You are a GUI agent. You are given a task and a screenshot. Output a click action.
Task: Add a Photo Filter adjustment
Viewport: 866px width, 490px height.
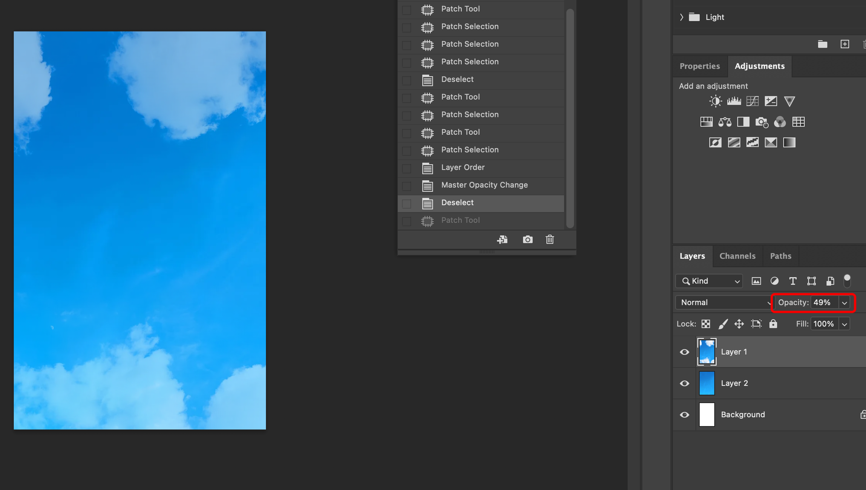click(761, 122)
